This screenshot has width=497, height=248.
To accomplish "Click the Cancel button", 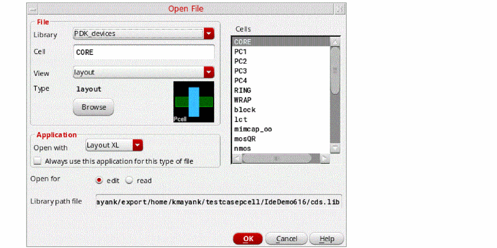I will [287, 239].
